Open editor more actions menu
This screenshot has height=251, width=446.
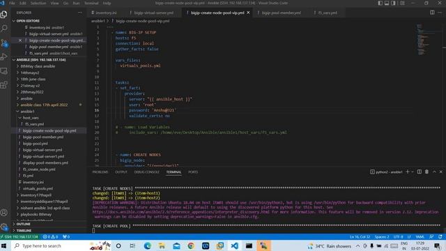440,13
